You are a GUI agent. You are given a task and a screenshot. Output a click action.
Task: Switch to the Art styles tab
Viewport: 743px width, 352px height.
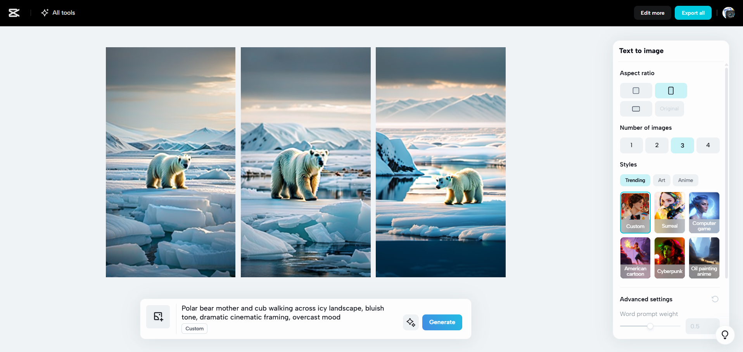coord(661,180)
